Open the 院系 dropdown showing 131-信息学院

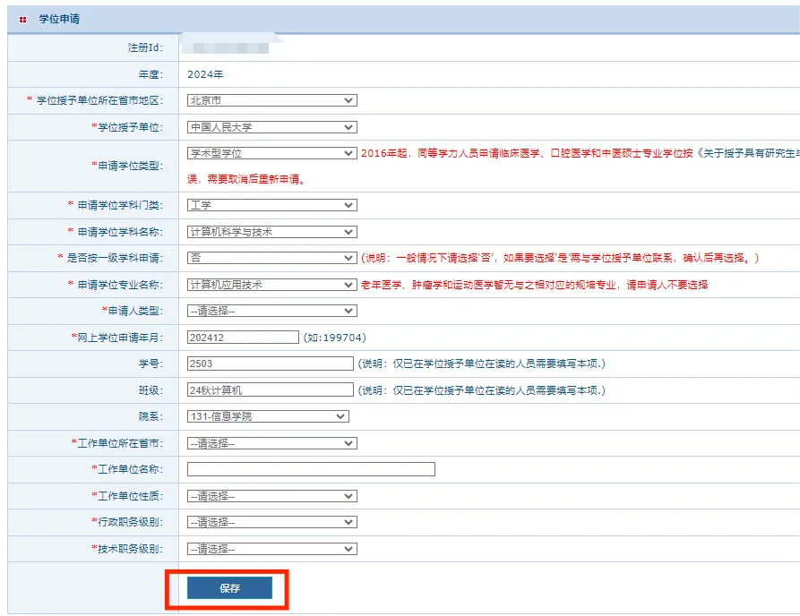(x=268, y=415)
